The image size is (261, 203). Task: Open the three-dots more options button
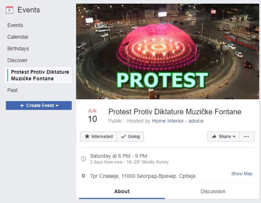tap(247, 137)
